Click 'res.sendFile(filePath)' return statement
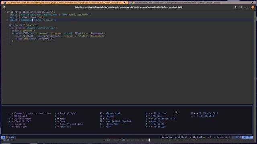 [39, 38]
